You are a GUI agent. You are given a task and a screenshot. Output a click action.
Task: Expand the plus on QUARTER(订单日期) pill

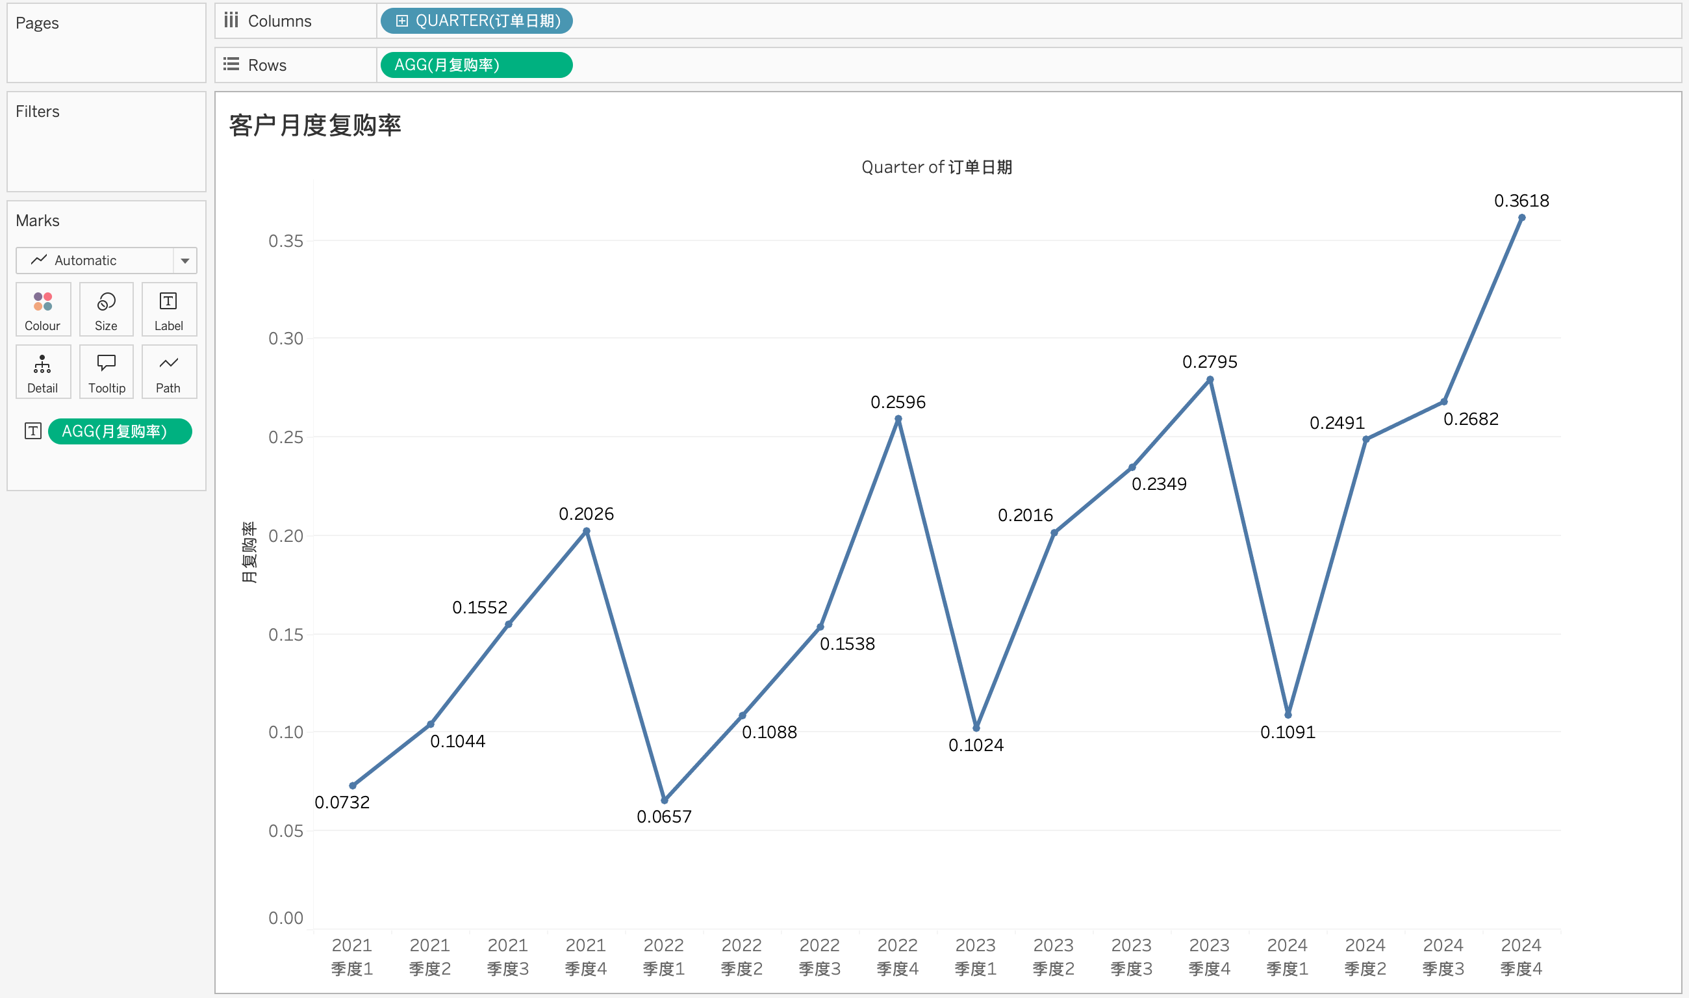401,21
